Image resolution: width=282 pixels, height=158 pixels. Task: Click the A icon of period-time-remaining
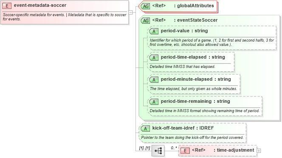(154, 102)
